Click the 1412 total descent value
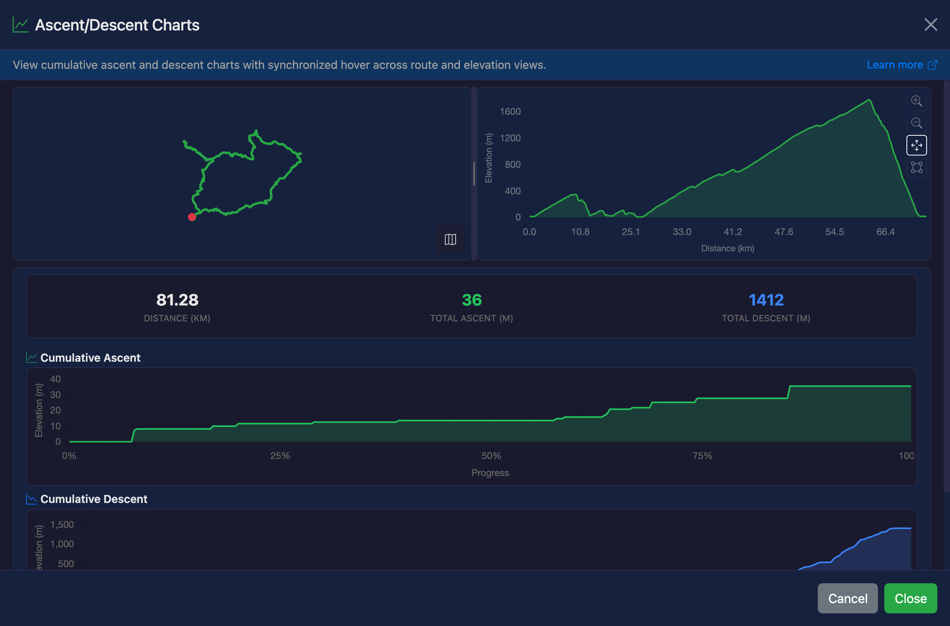Viewport: 950px width, 626px height. click(766, 300)
